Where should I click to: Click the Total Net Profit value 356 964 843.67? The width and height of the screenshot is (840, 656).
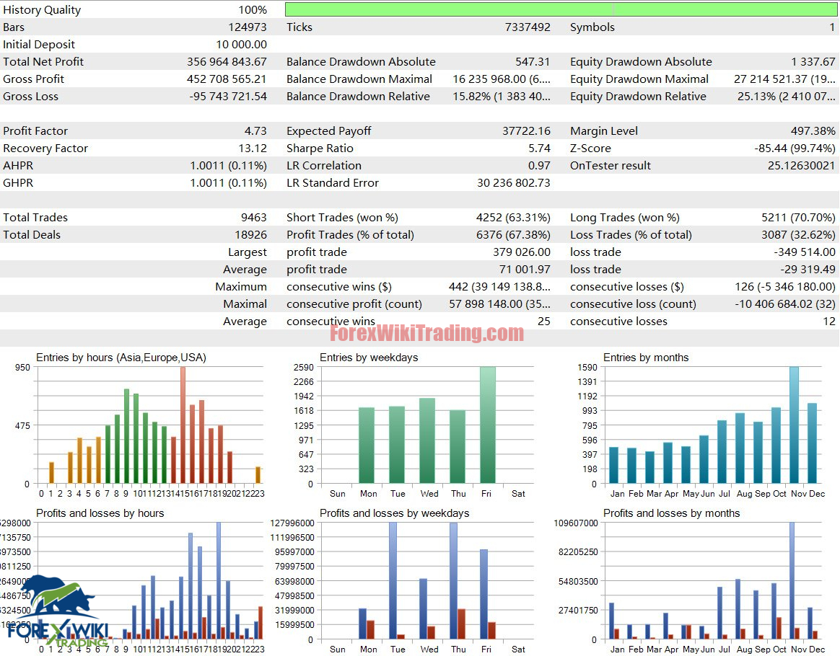227,61
